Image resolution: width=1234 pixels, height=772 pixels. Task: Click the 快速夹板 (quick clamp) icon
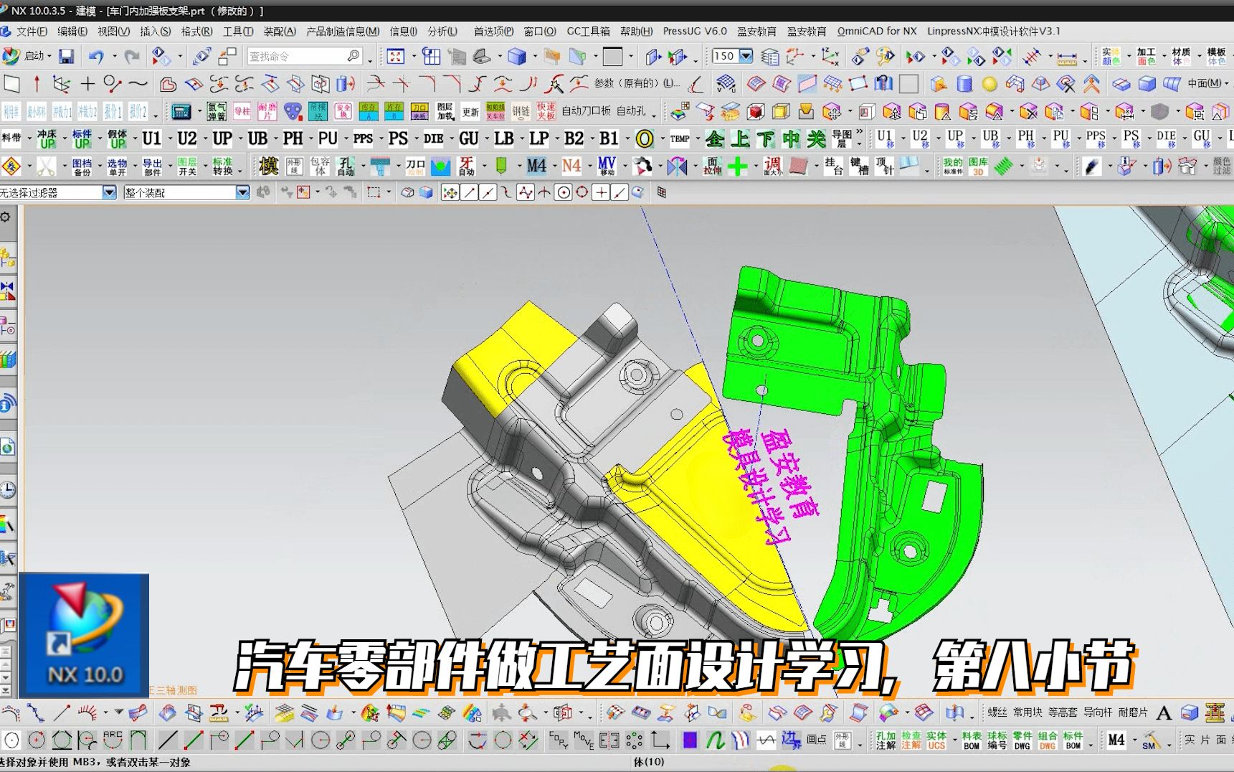[546, 113]
